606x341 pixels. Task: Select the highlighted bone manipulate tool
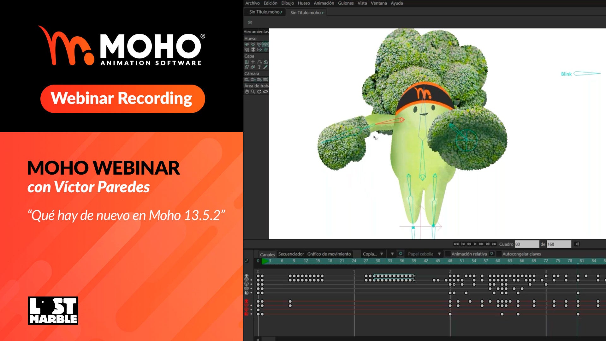(x=265, y=45)
